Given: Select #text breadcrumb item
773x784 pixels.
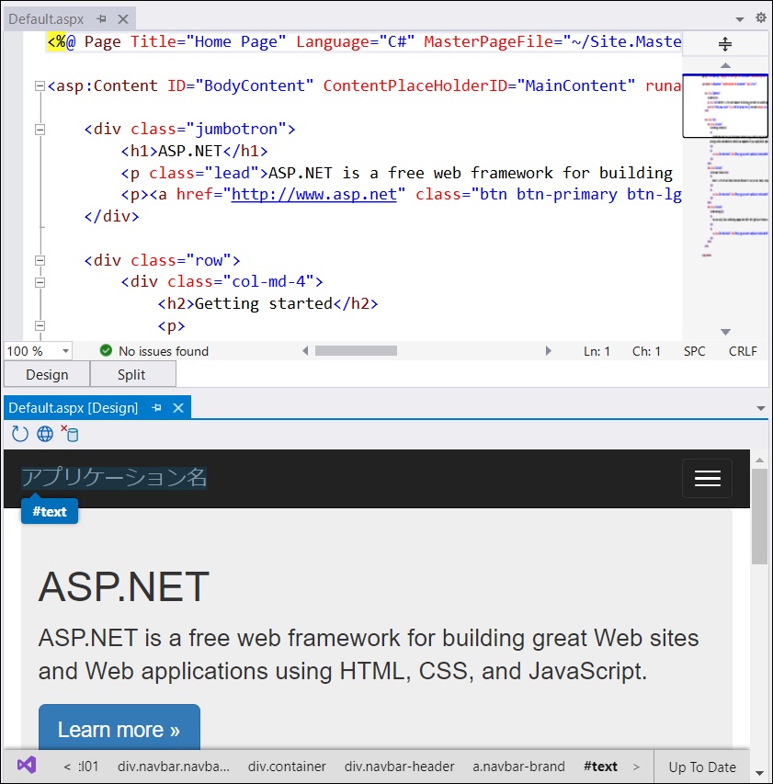Looking at the screenshot, I should pyautogui.click(x=600, y=767).
